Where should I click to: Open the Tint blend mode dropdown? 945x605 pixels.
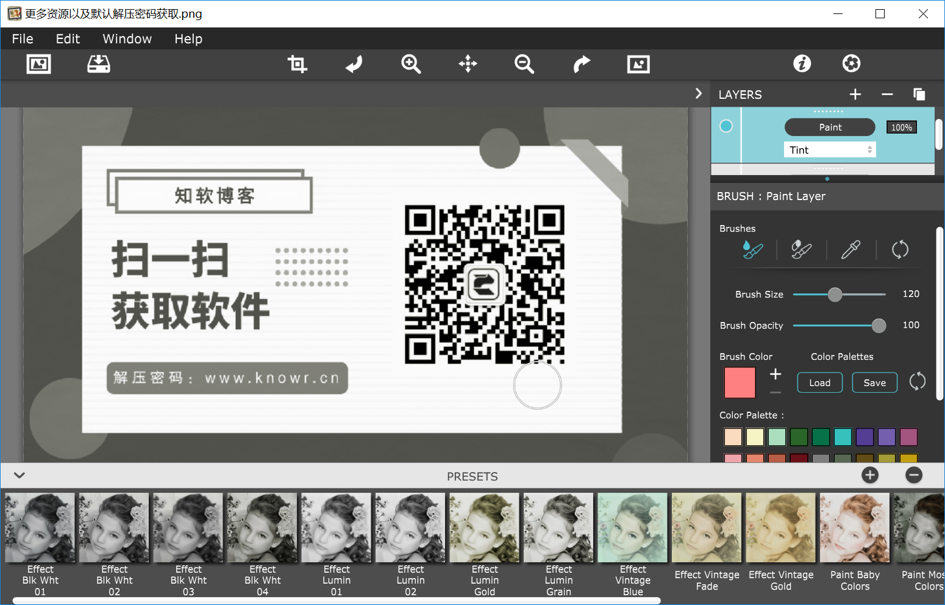(829, 150)
